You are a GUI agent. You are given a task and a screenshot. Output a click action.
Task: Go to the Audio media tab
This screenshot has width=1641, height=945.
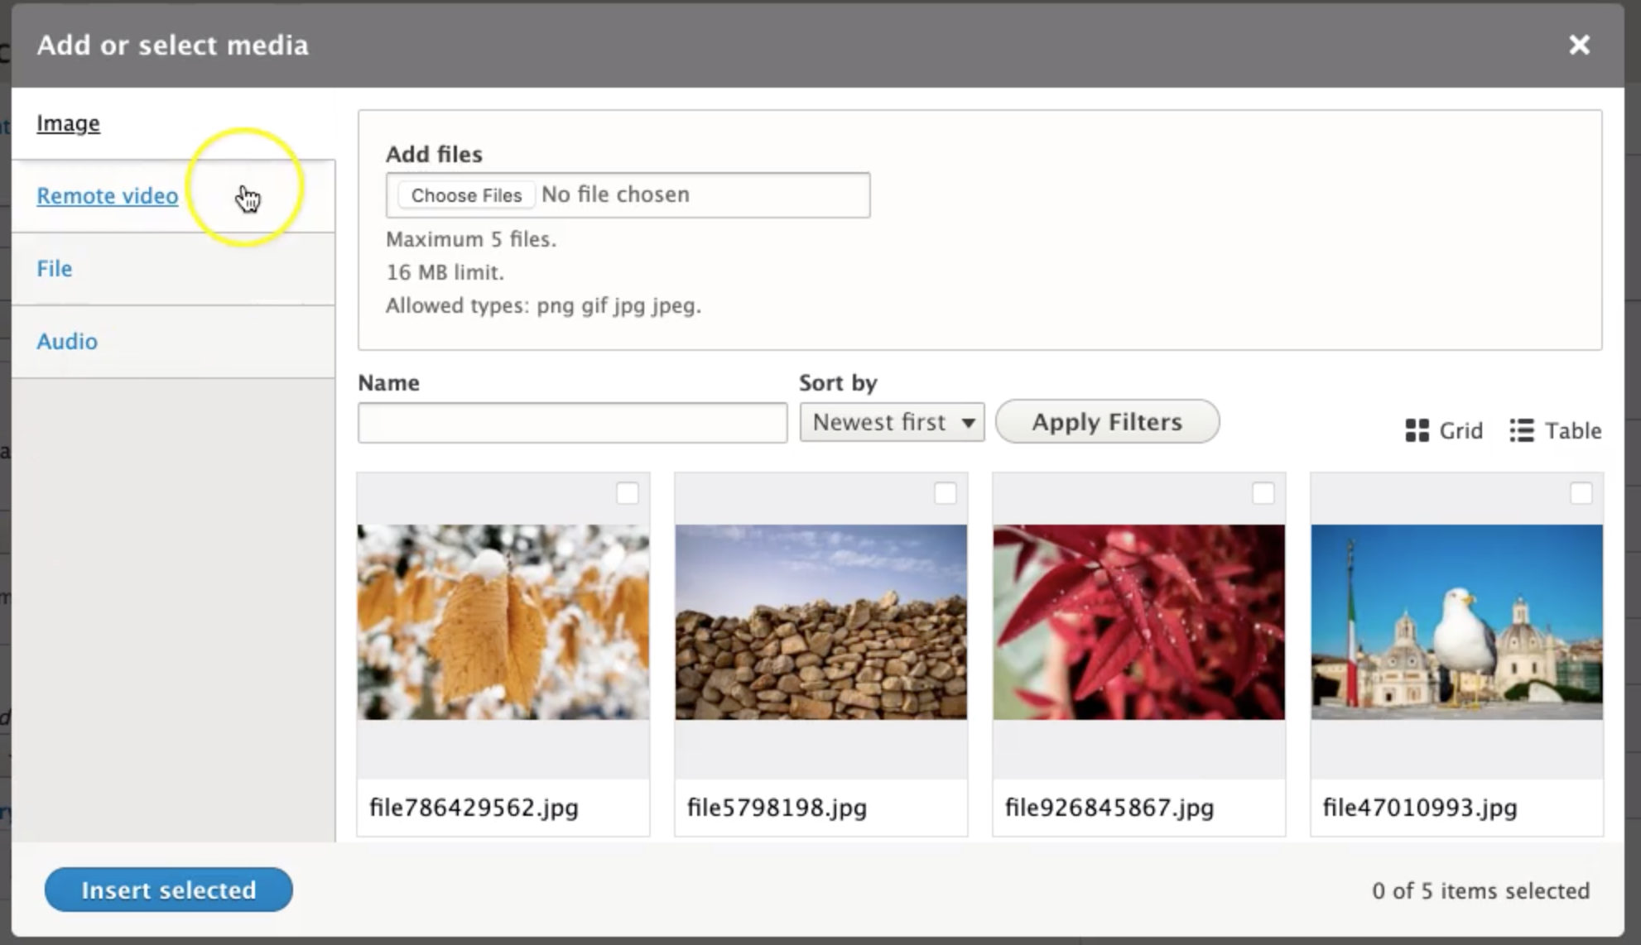coord(67,342)
